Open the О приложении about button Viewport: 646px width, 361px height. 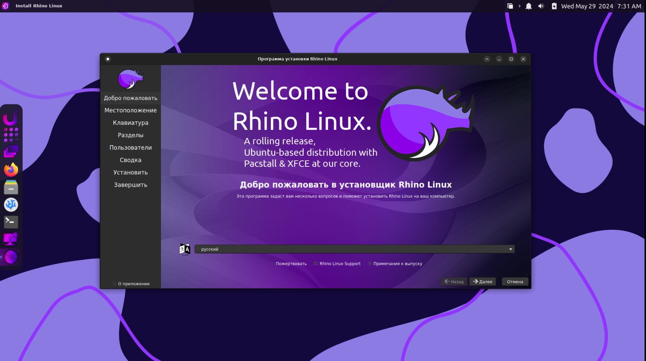coord(131,284)
